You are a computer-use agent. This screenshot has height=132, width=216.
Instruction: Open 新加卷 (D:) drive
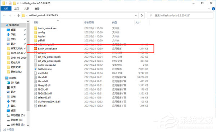pyautogui.click(x=17, y=120)
